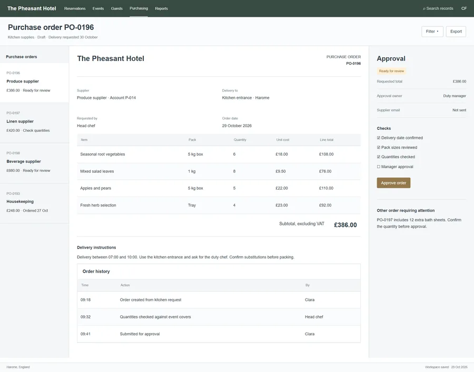
Task: Click Produce supplier Account P-014 text
Action: click(106, 98)
